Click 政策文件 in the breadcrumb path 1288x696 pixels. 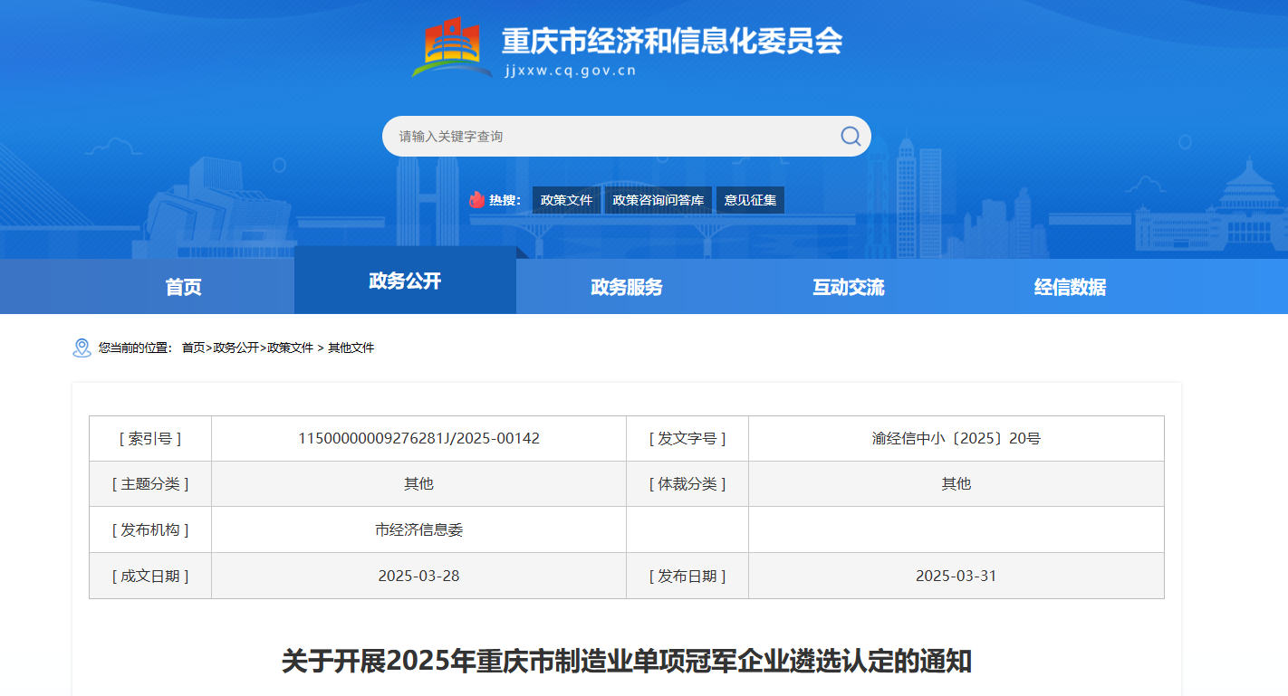point(290,348)
